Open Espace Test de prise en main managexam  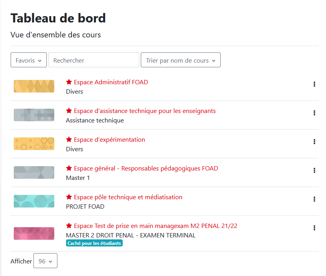pos(155,226)
